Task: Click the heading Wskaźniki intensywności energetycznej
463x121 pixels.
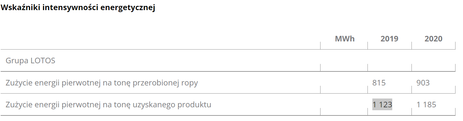Action: [78, 8]
